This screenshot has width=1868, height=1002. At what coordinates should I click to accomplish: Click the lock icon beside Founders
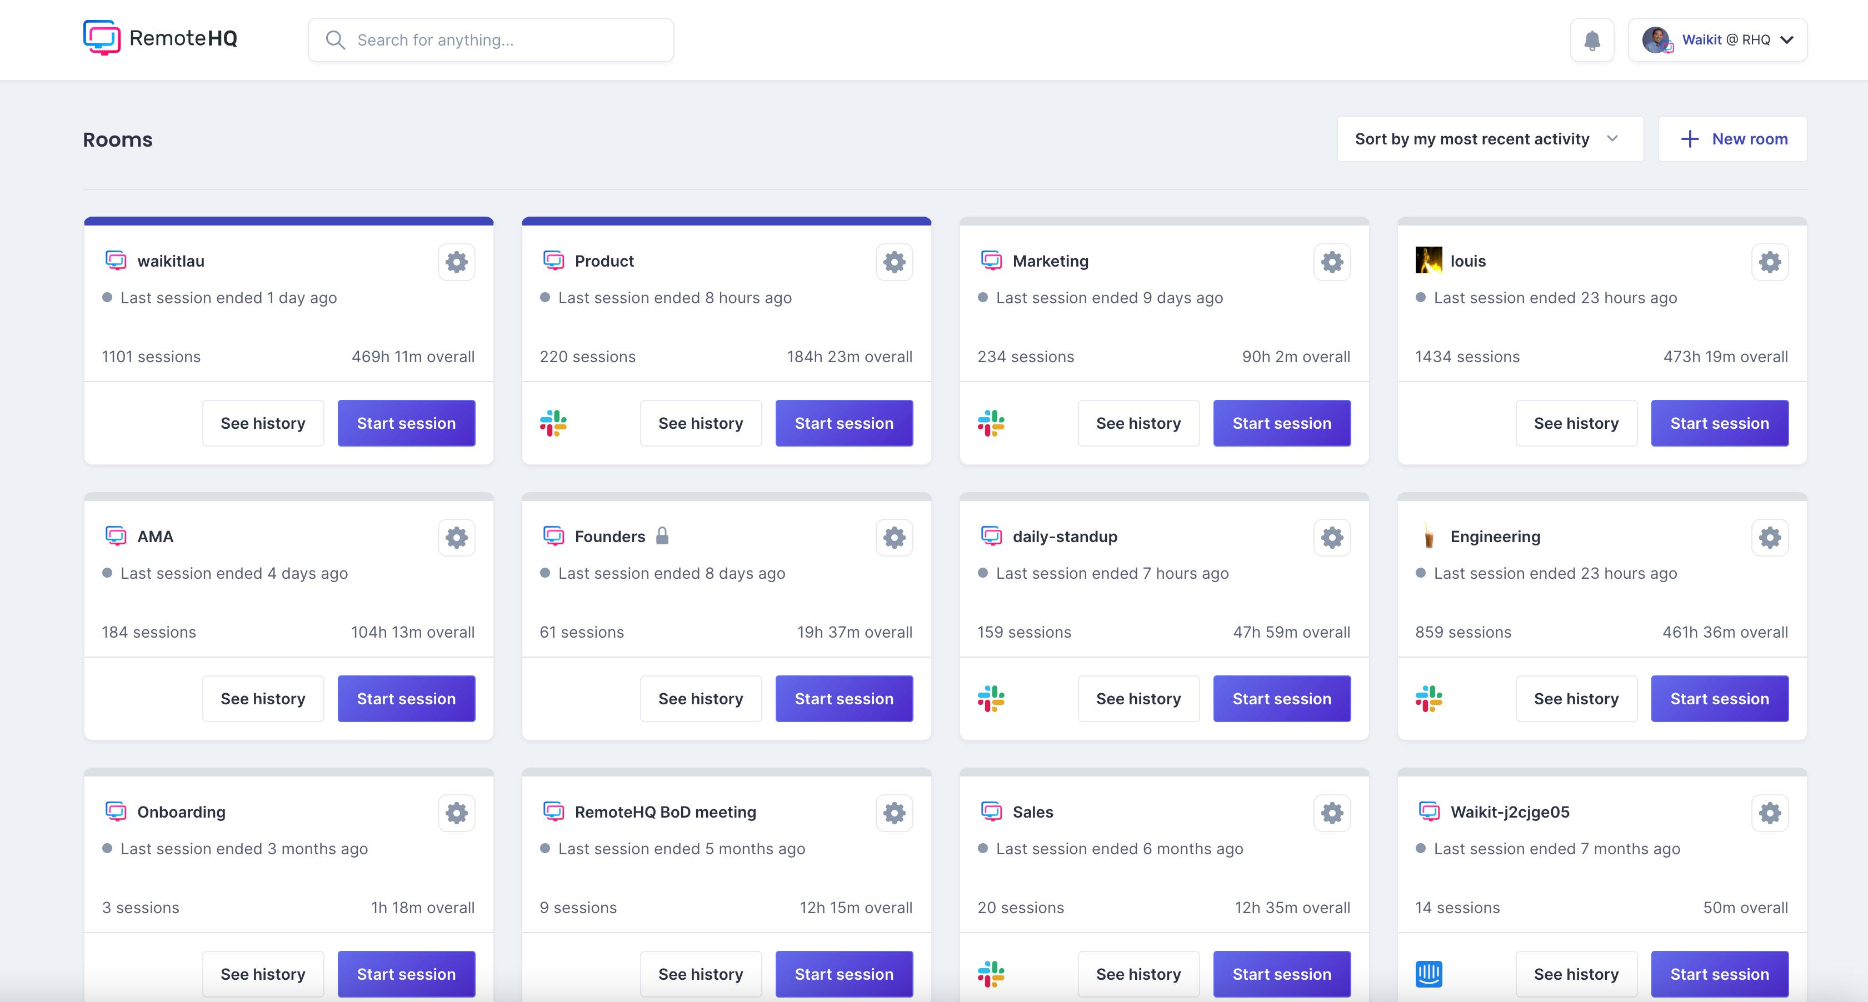click(662, 536)
